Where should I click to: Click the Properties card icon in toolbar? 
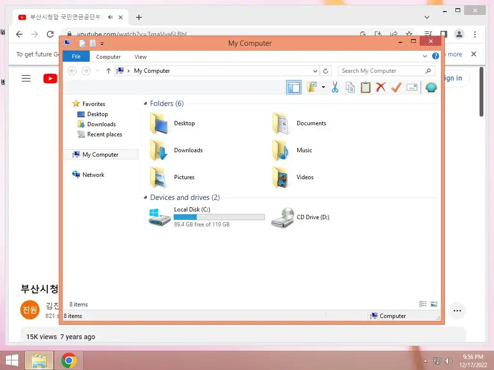[412, 87]
